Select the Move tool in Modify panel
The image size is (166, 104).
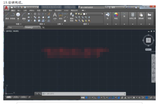click(x=35, y=14)
